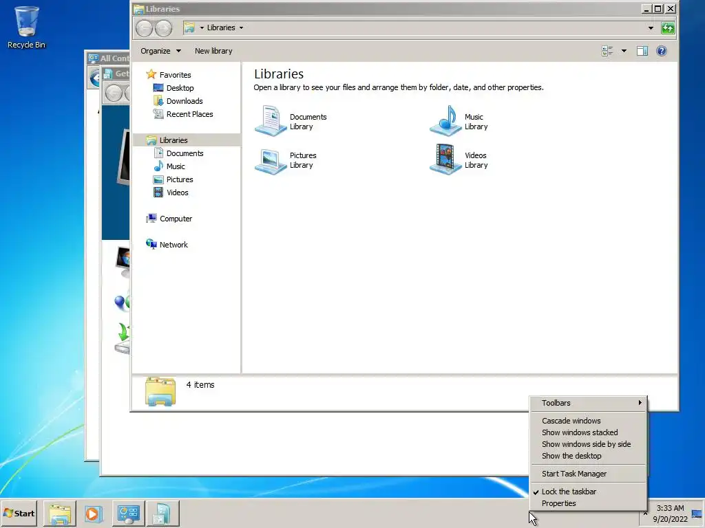Choose Cascade windows from context menu

589,421
